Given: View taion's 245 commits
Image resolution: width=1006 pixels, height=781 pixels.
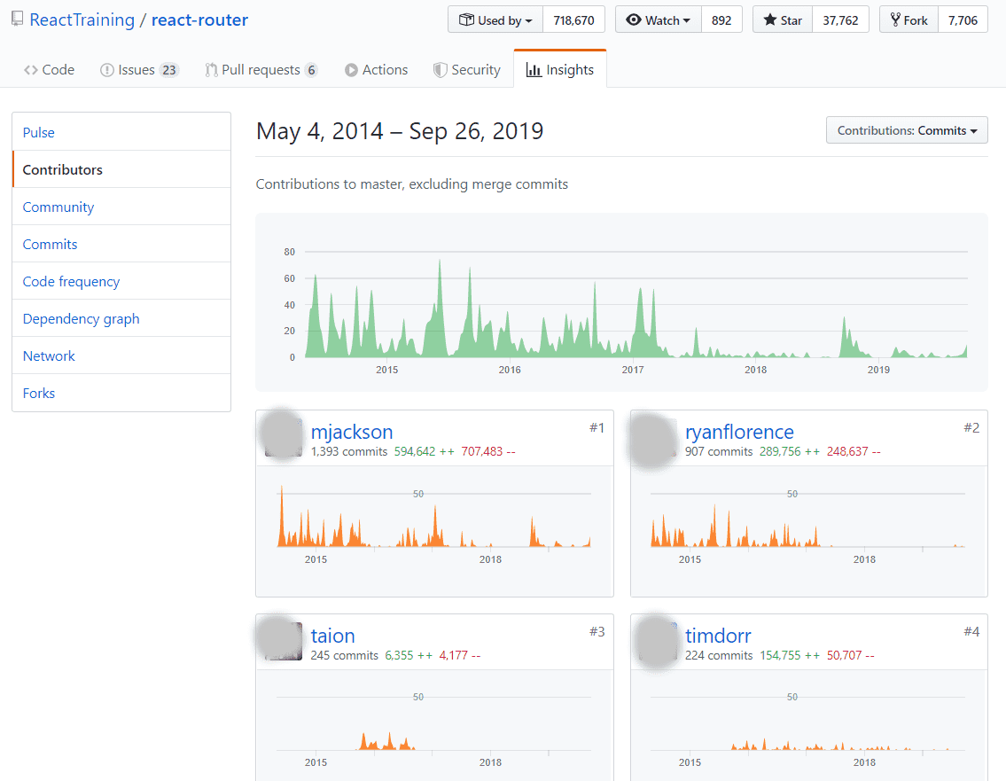Looking at the screenshot, I should pos(345,655).
